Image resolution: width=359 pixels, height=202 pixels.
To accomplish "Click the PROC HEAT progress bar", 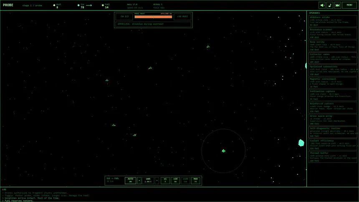I will point(153,17).
